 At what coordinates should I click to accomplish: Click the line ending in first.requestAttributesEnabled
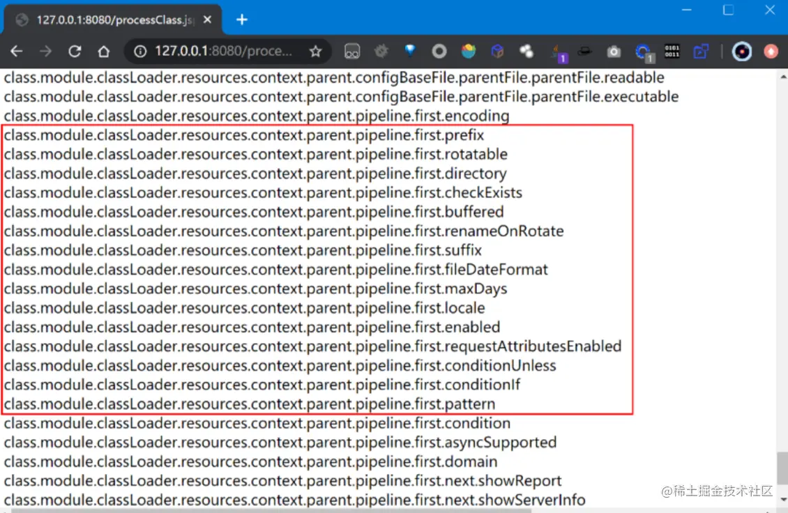(312, 346)
